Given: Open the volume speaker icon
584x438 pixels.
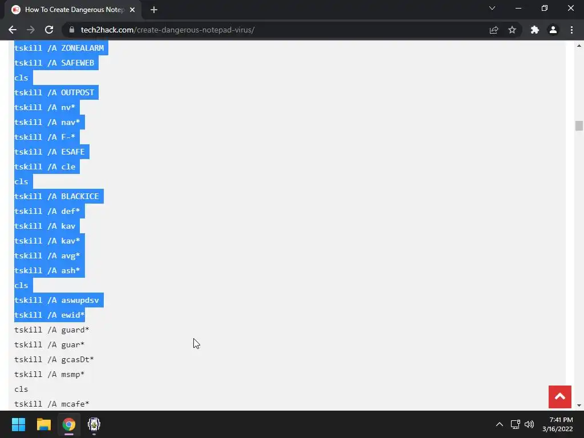Looking at the screenshot, I should (x=529, y=424).
